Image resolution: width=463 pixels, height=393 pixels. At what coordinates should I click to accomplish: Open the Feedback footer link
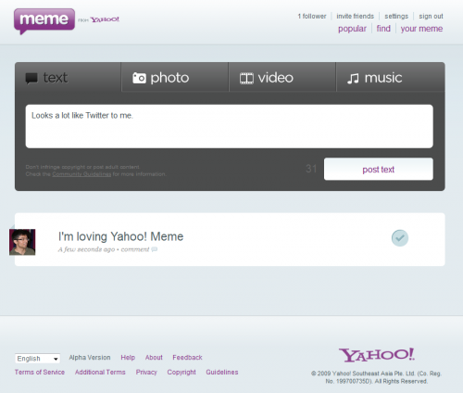pyautogui.click(x=187, y=358)
